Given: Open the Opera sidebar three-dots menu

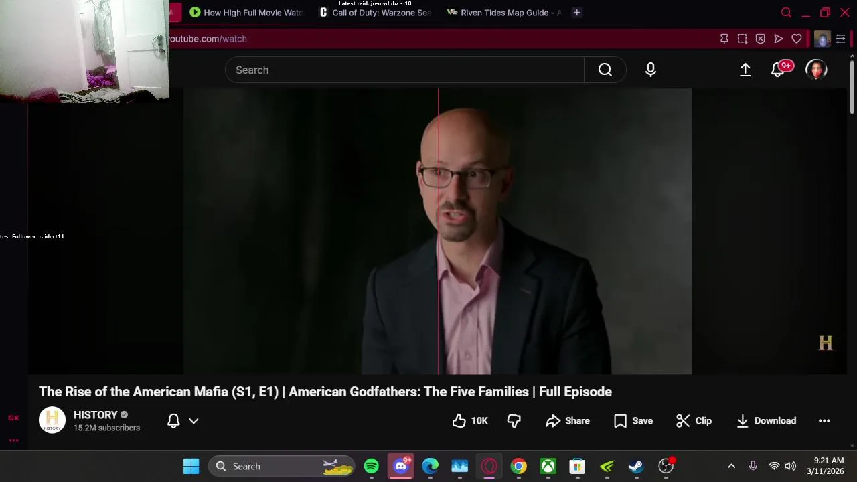Looking at the screenshot, I should pos(13,440).
